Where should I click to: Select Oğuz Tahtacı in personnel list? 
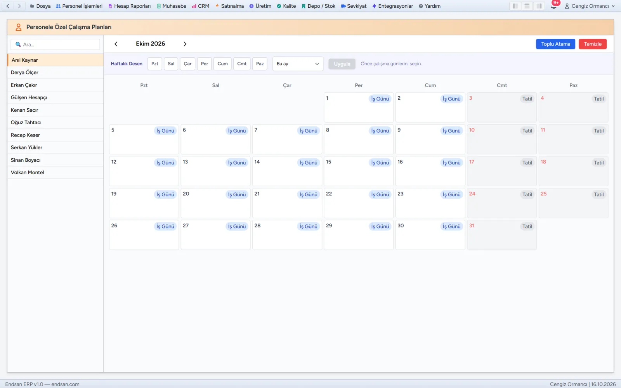pyautogui.click(x=56, y=123)
